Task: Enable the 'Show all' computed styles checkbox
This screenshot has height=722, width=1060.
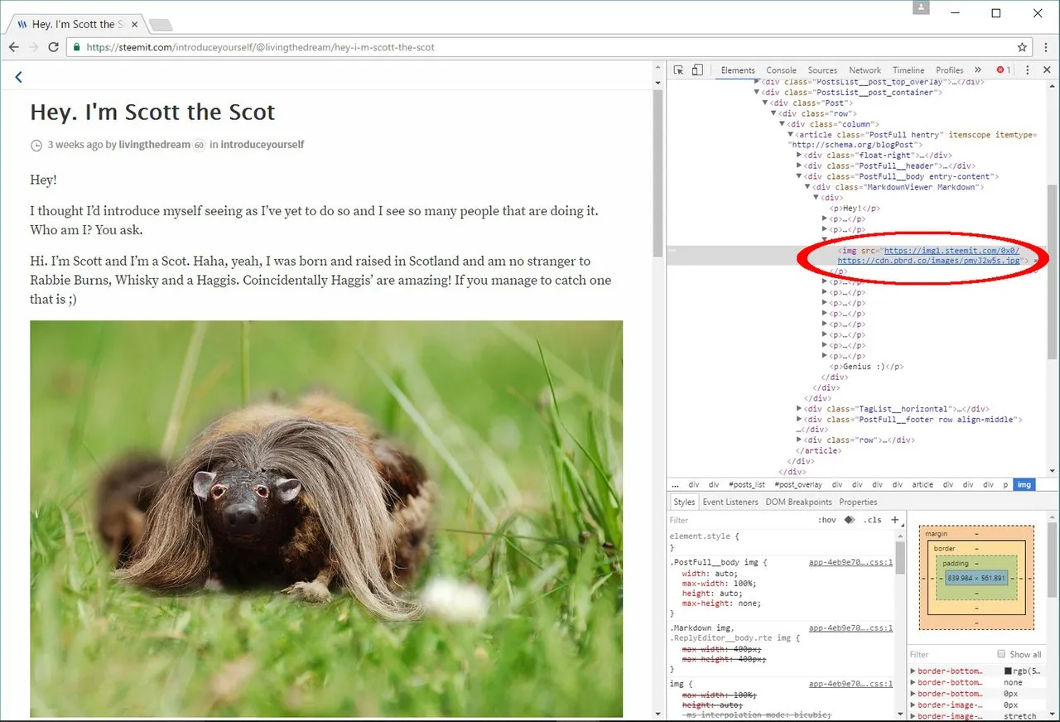Action: pyautogui.click(x=1001, y=654)
